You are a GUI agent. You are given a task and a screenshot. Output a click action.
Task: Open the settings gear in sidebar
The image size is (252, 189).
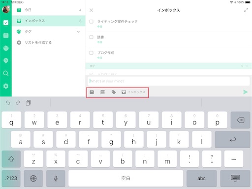(6, 86)
